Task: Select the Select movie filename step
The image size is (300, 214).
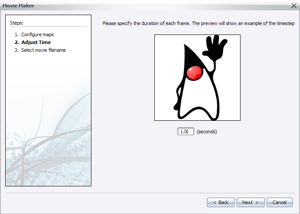Action: point(43,50)
